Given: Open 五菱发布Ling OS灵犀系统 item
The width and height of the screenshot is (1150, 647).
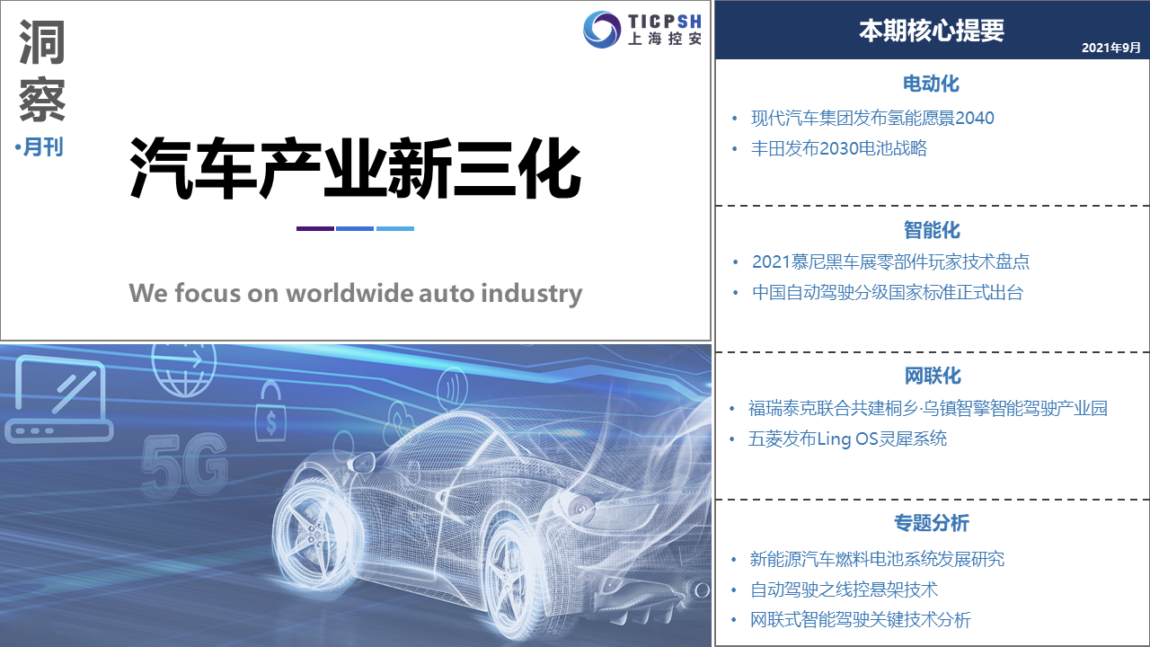Looking at the screenshot, I should [x=847, y=439].
